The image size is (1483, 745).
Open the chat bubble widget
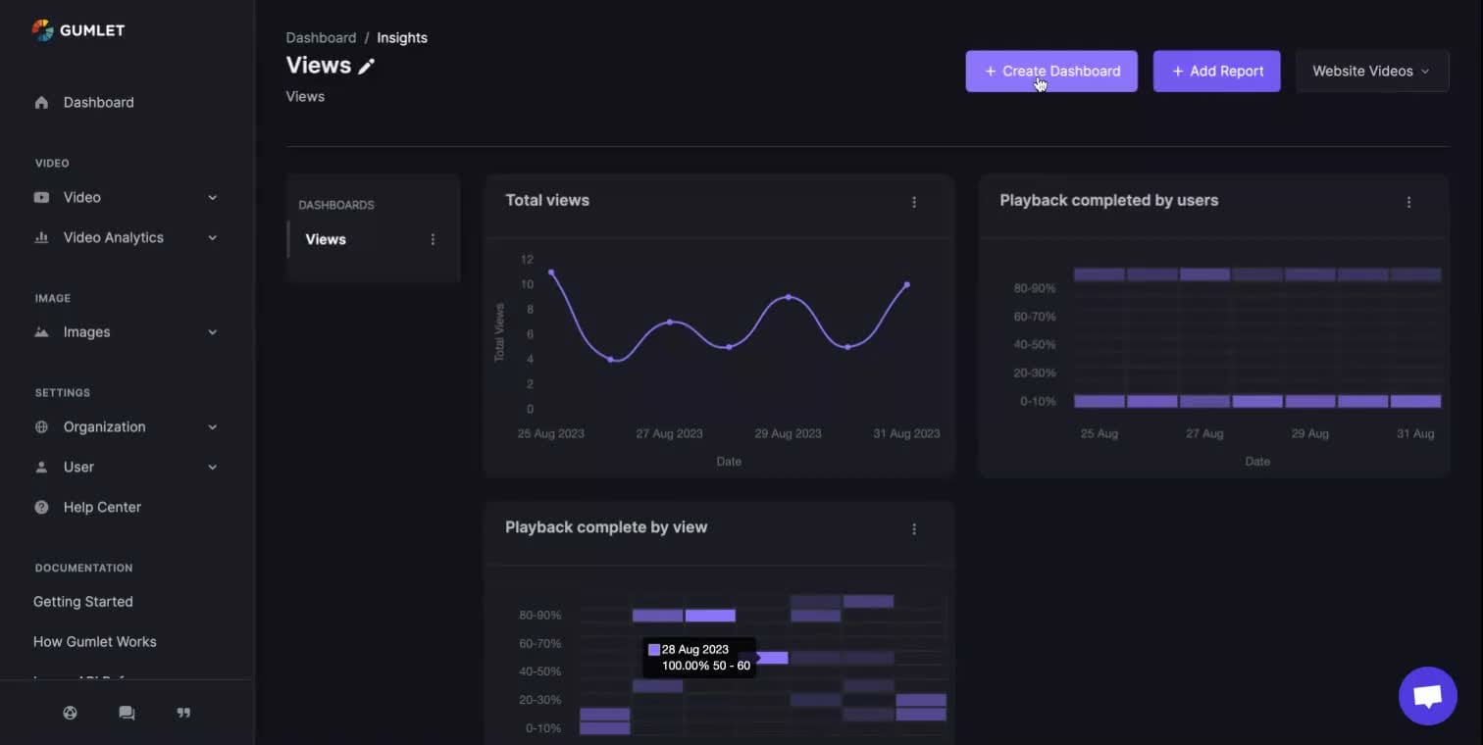click(x=1427, y=696)
